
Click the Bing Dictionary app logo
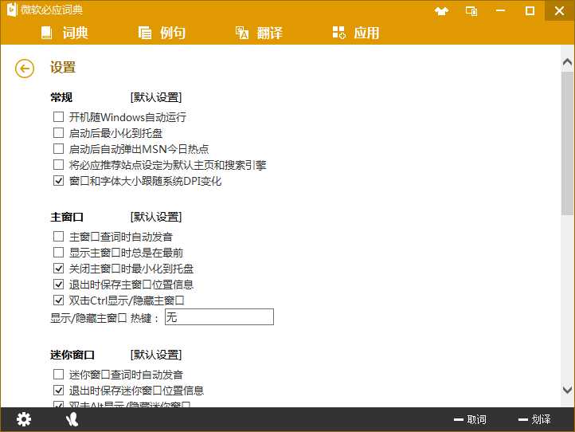(x=12, y=10)
